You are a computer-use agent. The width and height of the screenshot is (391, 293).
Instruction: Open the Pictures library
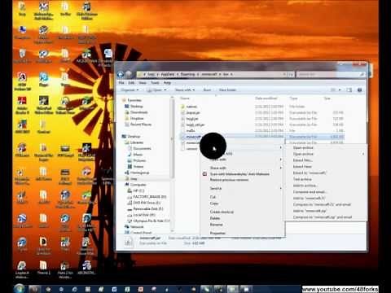coord(139,160)
